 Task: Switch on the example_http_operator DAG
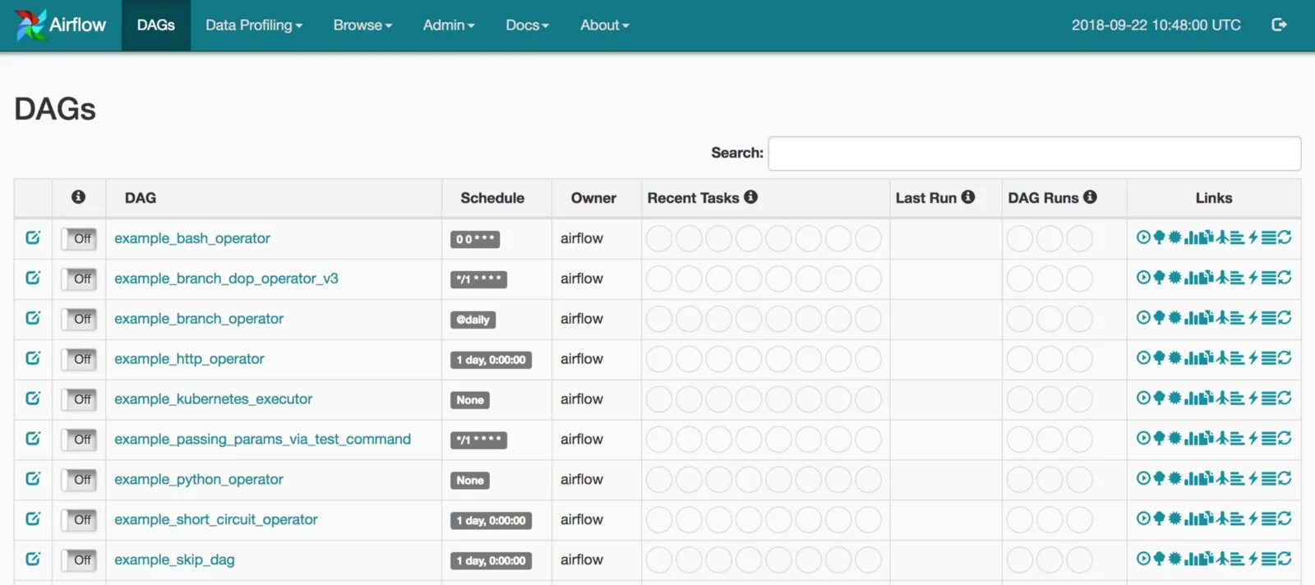click(79, 359)
